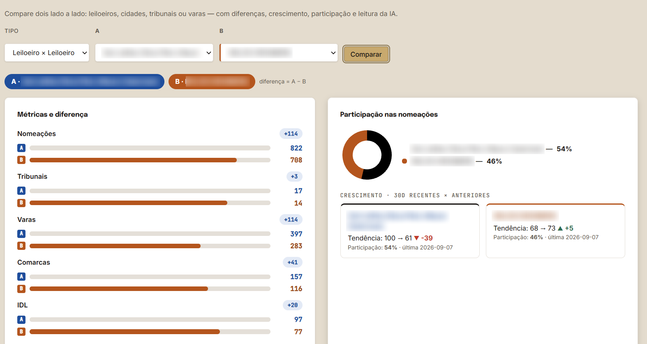Screen dimensions: 647x344
Task: Click the orange legend dot beside 46%
Action: 404,161
